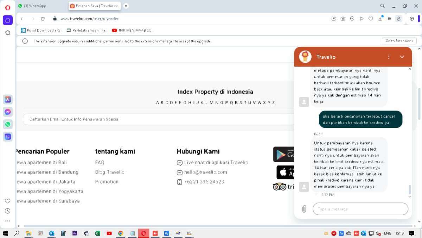Open the Opera main menu logo
The width and height of the screenshot is (422, 238).
click(8, 7)
